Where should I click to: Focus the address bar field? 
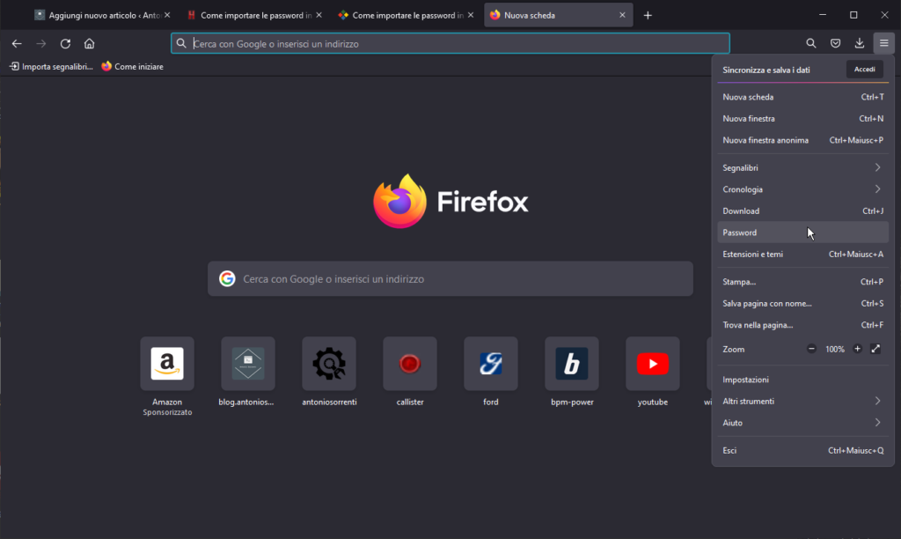(450, 44)
